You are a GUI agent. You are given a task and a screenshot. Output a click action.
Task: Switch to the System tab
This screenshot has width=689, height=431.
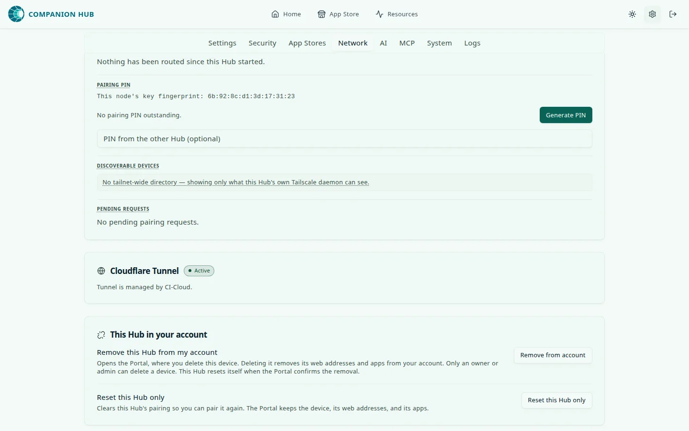point(439,43)
